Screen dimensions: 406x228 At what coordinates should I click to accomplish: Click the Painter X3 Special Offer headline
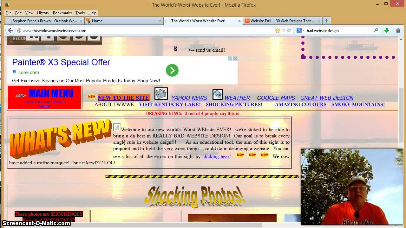coord(61,62)
